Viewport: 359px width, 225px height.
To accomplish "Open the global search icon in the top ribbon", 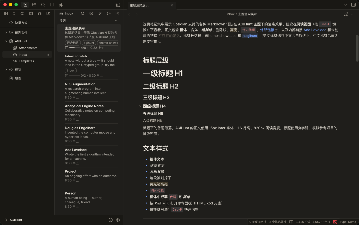I will (x=43, y=5).
